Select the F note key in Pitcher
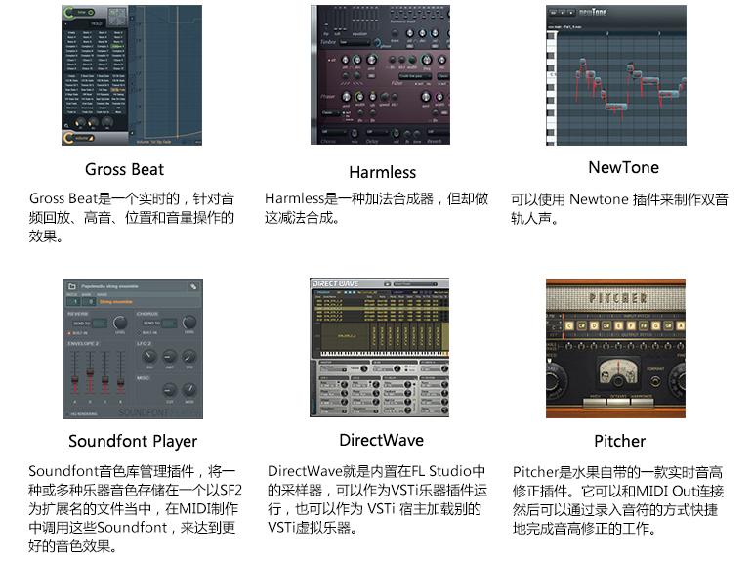Image resolution: width=752 pixels, height=561 pixels. pos(631,325)
